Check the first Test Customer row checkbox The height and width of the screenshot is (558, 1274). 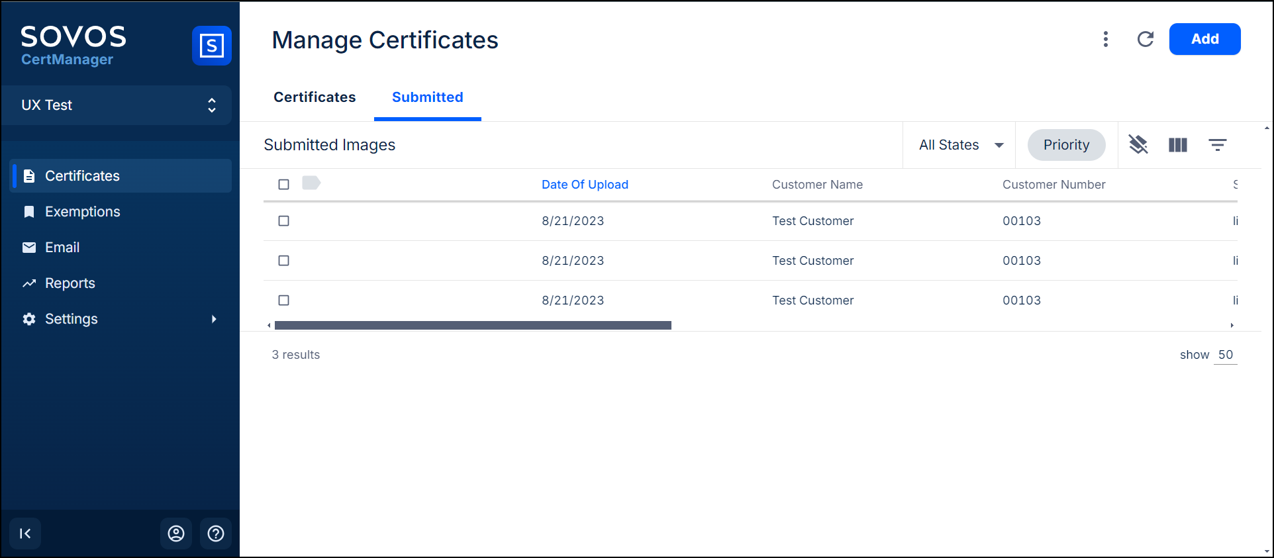tap(284, 221)
